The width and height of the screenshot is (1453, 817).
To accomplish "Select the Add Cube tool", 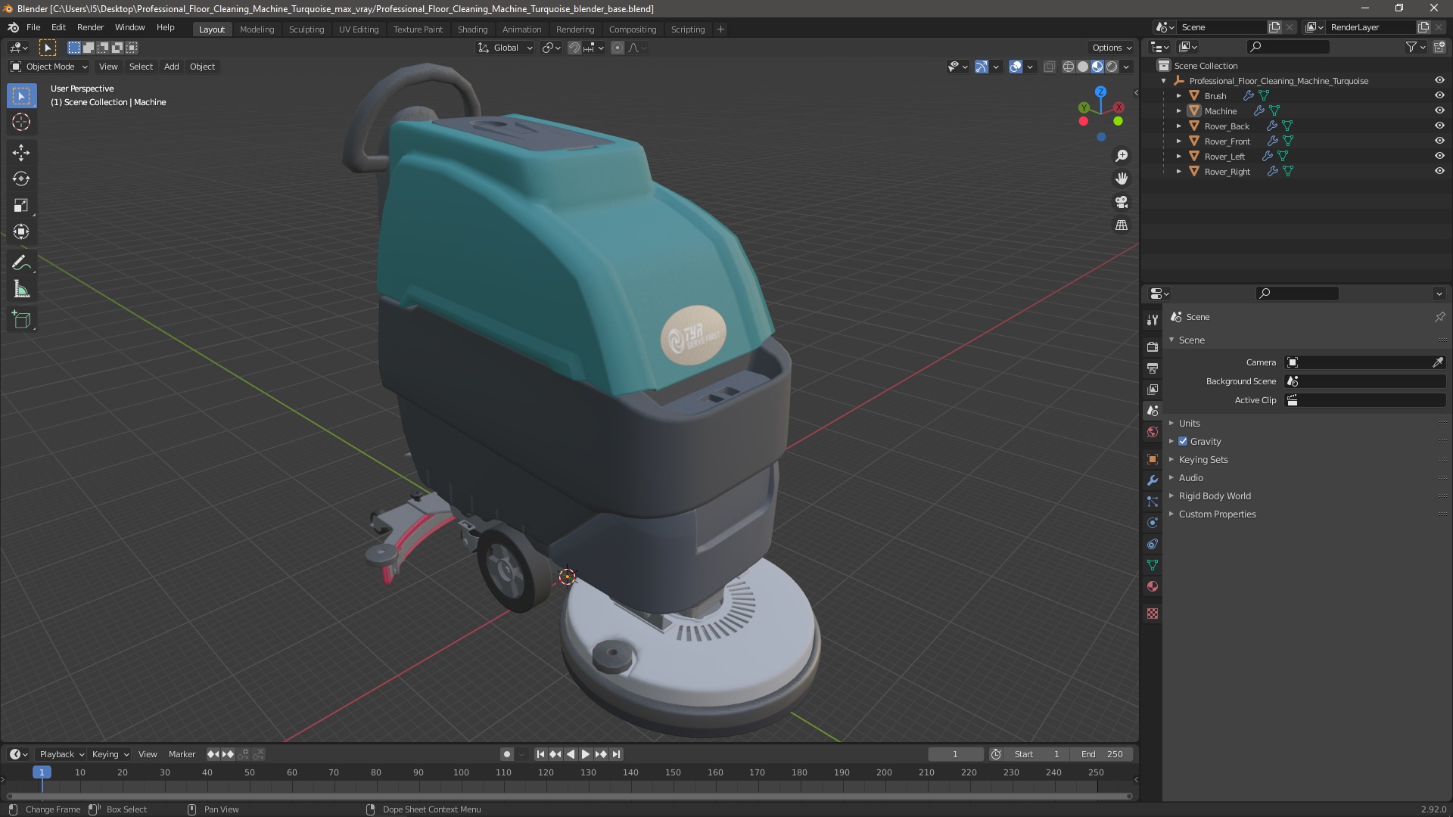I will click(x=21, y=320).
